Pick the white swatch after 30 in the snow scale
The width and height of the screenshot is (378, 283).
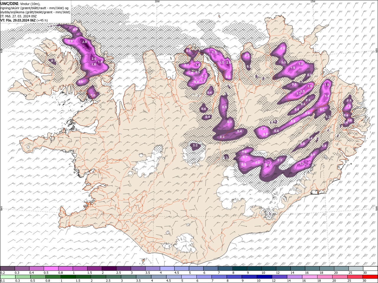371,269
